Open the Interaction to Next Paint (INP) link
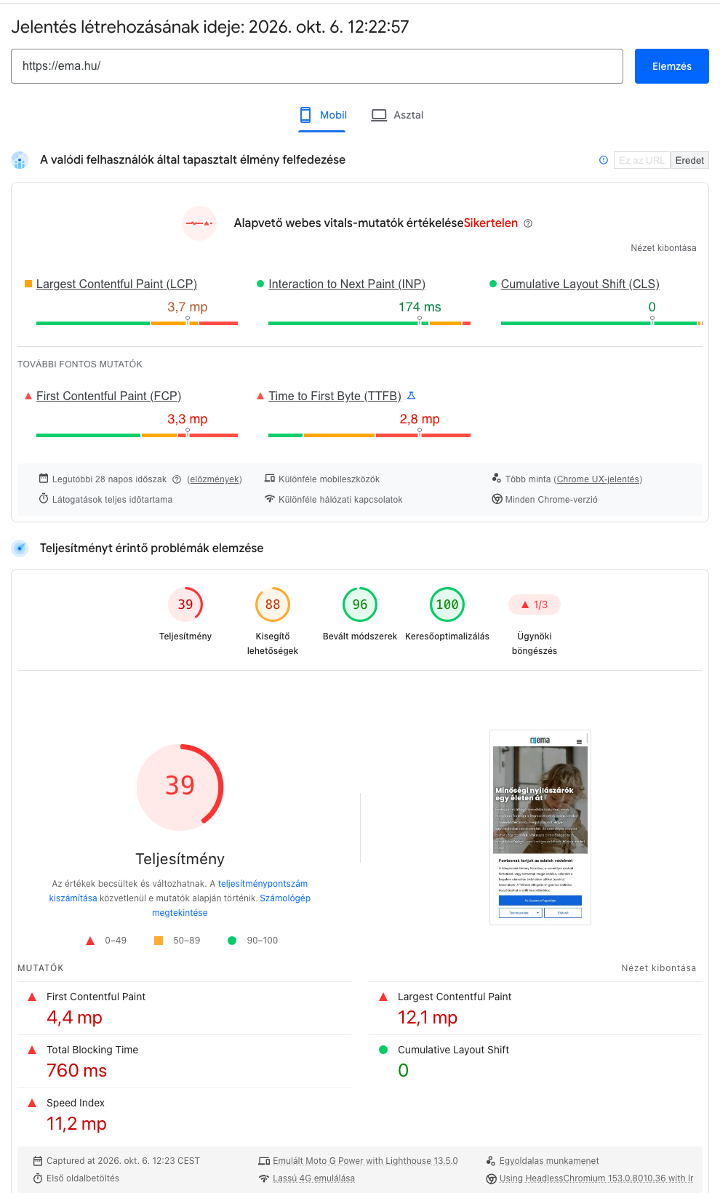720x1193 pixels. coord(347,284)
